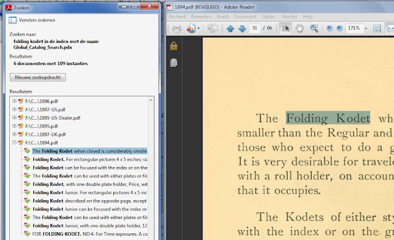This screenshot has width=394, height=240.
Task: Expand the 1896.pdf result node
Action: point(14,101)
